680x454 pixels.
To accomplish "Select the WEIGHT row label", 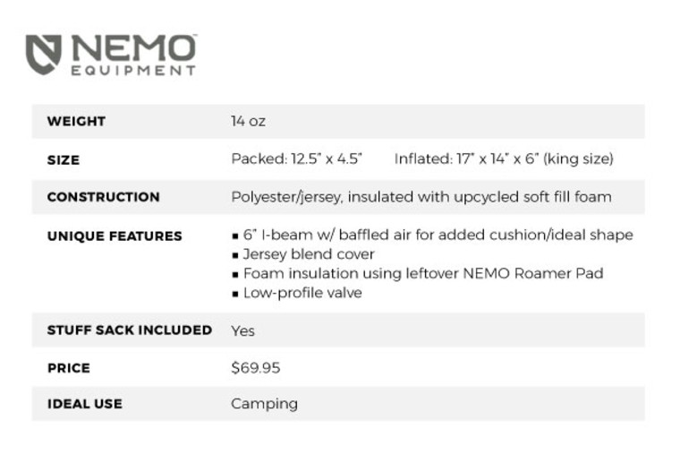I will tap(76, 121).
